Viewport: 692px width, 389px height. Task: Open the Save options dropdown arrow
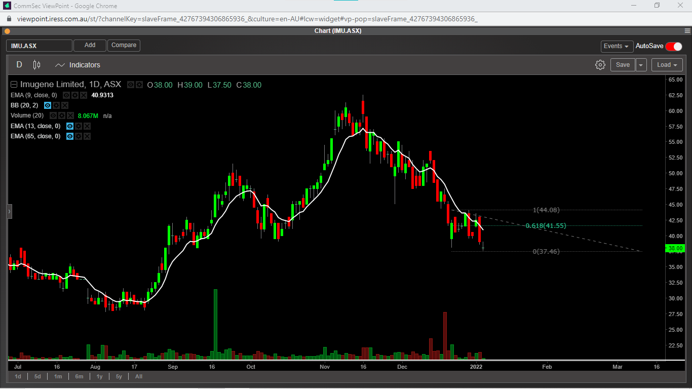[641, 65]
